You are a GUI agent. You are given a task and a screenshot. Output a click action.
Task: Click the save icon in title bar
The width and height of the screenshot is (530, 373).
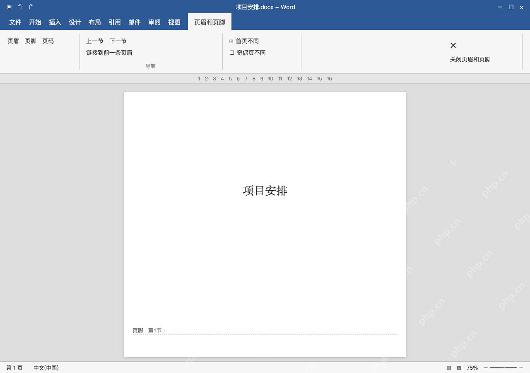pyautogui.click(x=9, y=7)
